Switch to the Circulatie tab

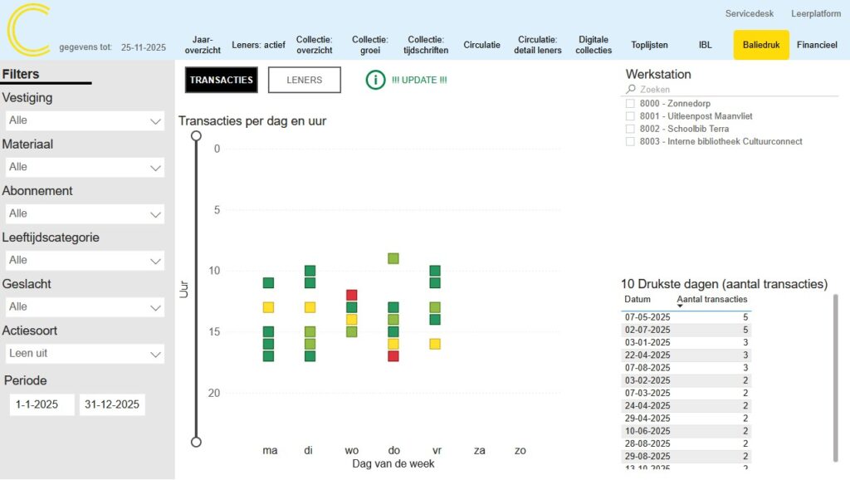pyautogui.click(x=481, y=45)
